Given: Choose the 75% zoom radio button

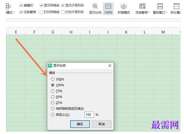Looking at the screenshot, I should pos(53,91).
